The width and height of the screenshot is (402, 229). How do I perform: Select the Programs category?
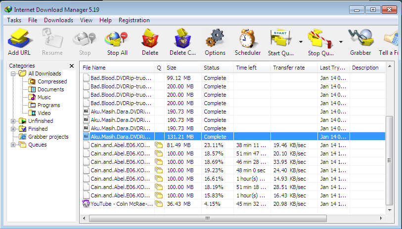(x=48, y=105)
